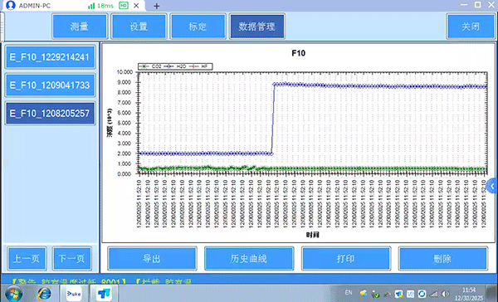Select record E_F10_1209041733
The image size is (498, 302).
[x=50, y=85]
